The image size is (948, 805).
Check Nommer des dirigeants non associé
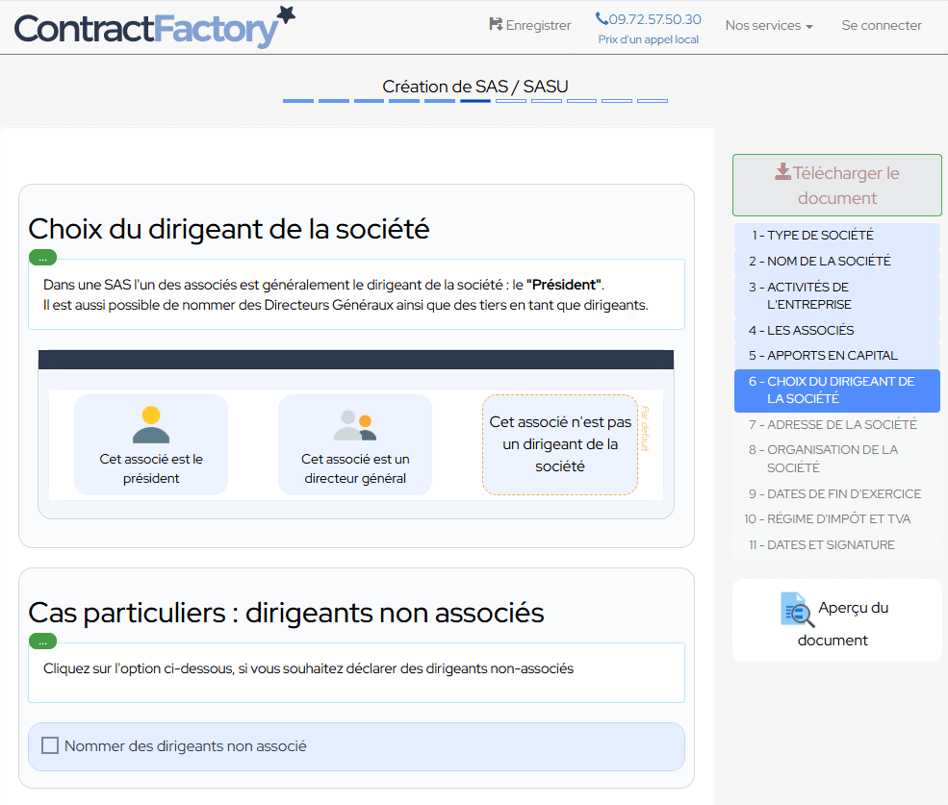coord(50,746)
